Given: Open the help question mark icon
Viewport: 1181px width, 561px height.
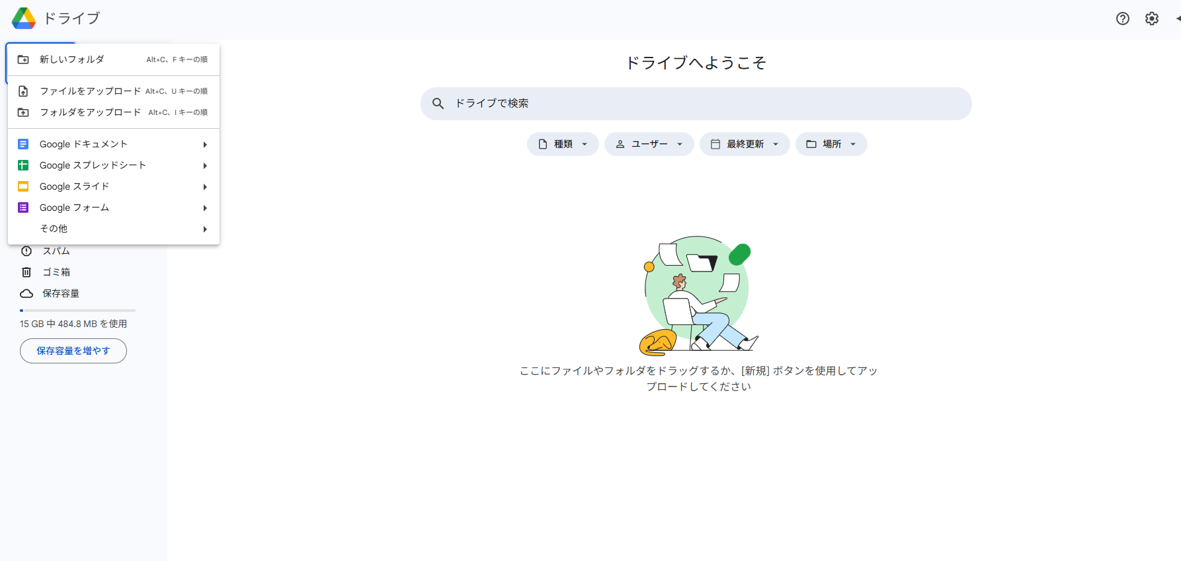Looking at the screenshot, I should click(x=1123, y=19).
